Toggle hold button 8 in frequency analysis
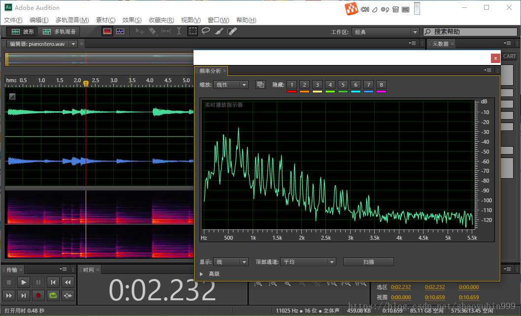 click(x=381, y=85)
